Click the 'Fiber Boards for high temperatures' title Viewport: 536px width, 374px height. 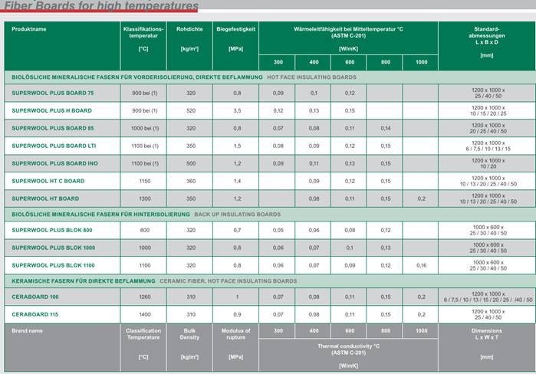(x=101, y=5)
